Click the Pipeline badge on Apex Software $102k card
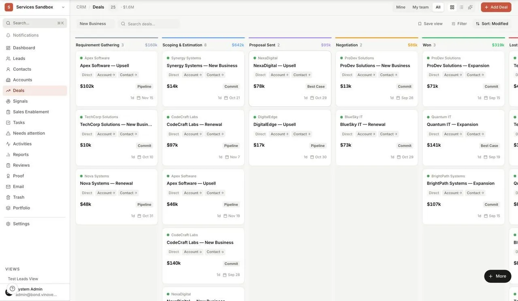Viewport: 518px width, 301px height. (x=144, y=87)
